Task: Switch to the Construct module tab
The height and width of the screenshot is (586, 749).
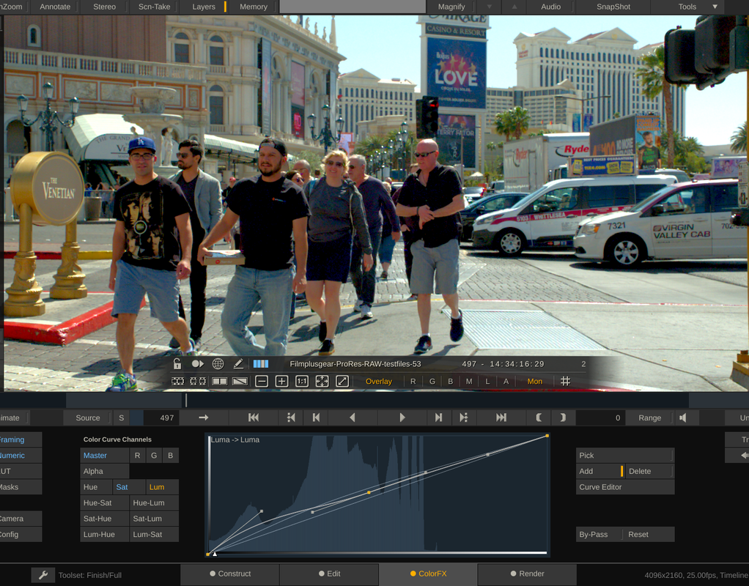Action: [x=230, y=574]
